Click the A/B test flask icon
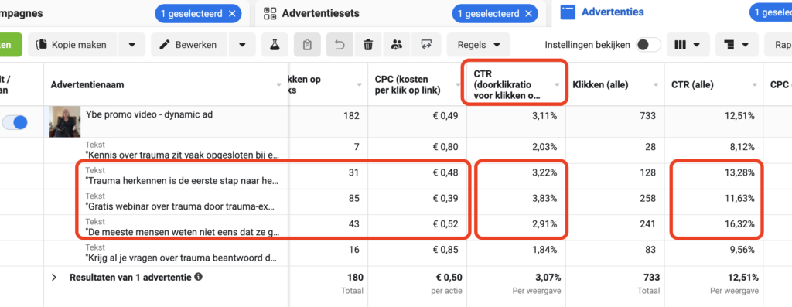Image resolution: width=792 pixels, height=307 pixels. point(275,45)
